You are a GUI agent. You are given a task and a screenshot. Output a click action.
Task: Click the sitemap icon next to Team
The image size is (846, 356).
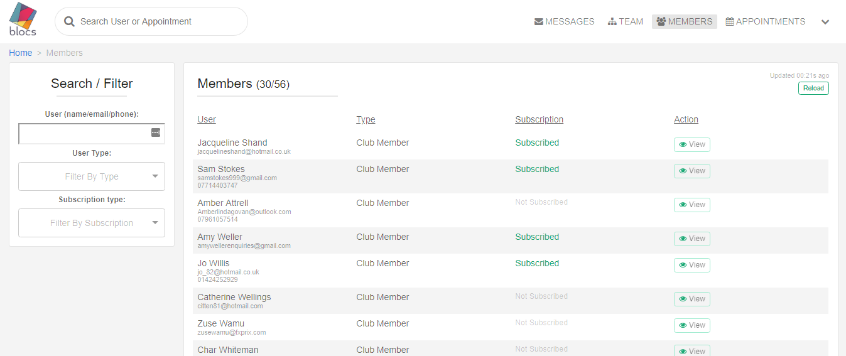click(612, 21)
